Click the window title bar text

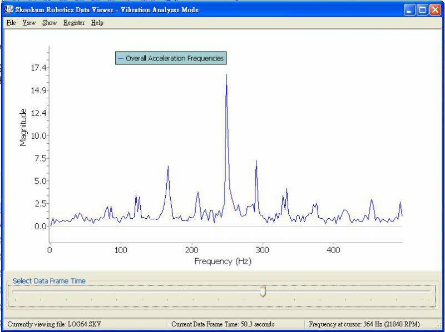pos(107,10)
